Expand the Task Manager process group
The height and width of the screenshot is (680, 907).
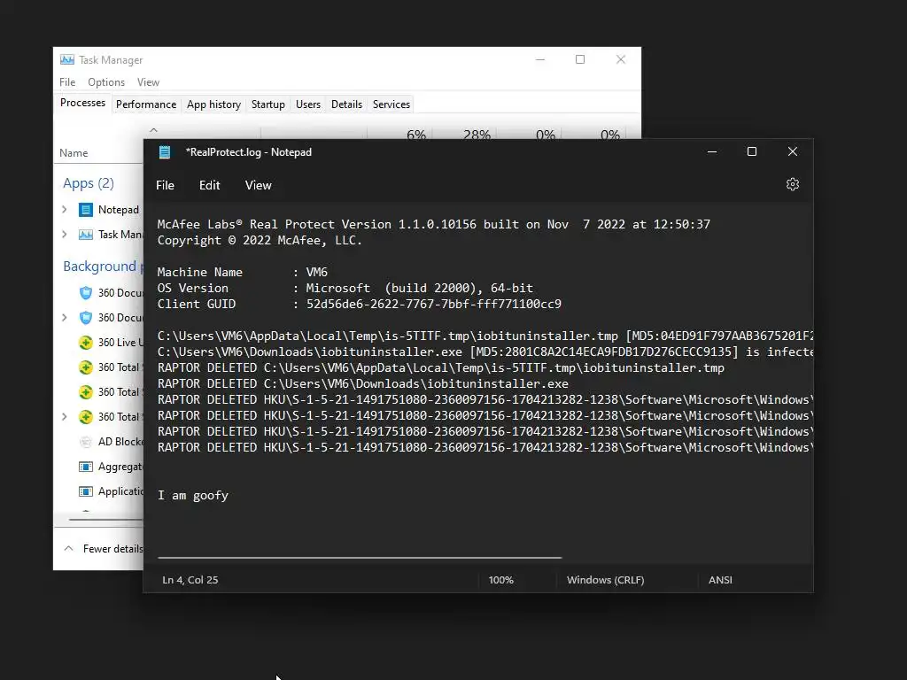65,234
